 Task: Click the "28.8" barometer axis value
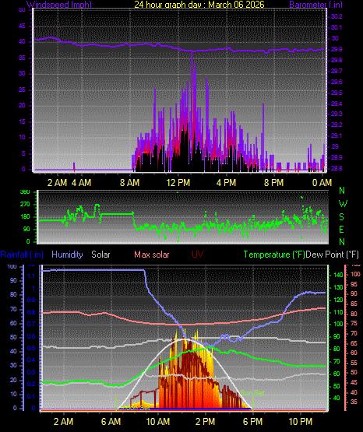tap(337, 168)
